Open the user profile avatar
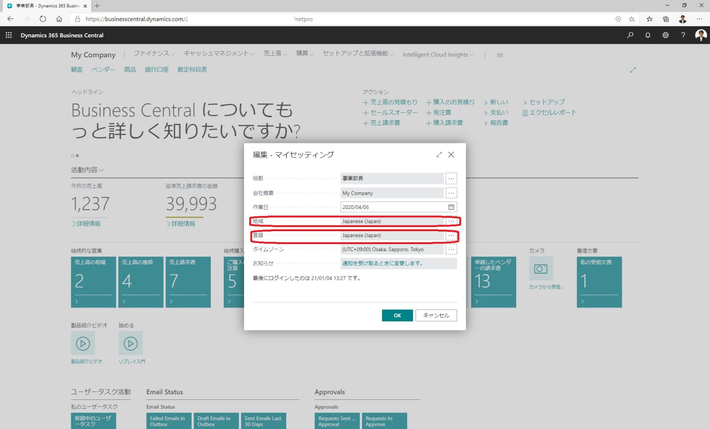Viewport: 710px width, 429px height. (x=701, y=35)
